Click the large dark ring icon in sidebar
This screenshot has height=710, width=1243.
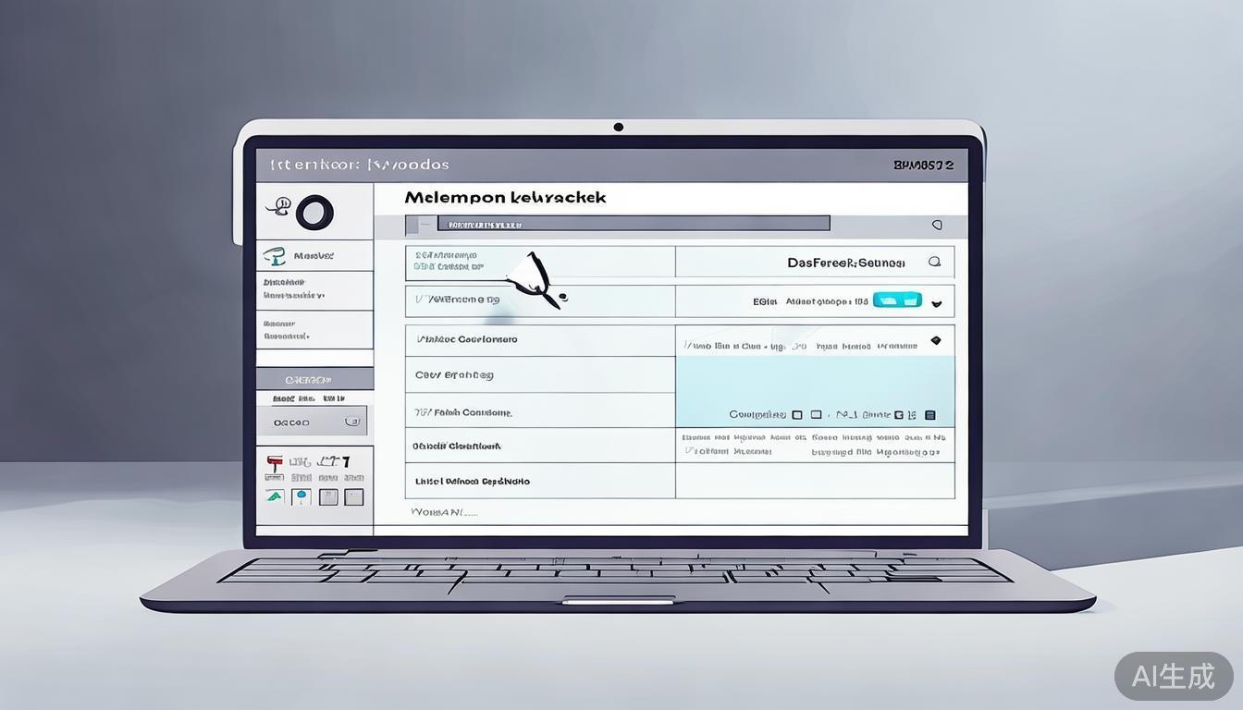click(314, 213)
